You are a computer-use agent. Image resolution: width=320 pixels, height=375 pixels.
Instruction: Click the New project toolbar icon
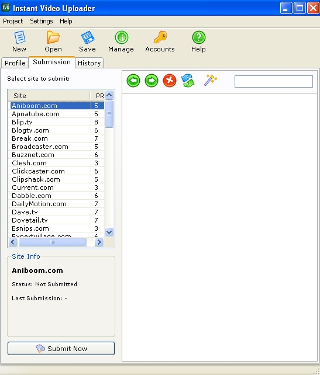pyautogui.click(x=19, y=38)
